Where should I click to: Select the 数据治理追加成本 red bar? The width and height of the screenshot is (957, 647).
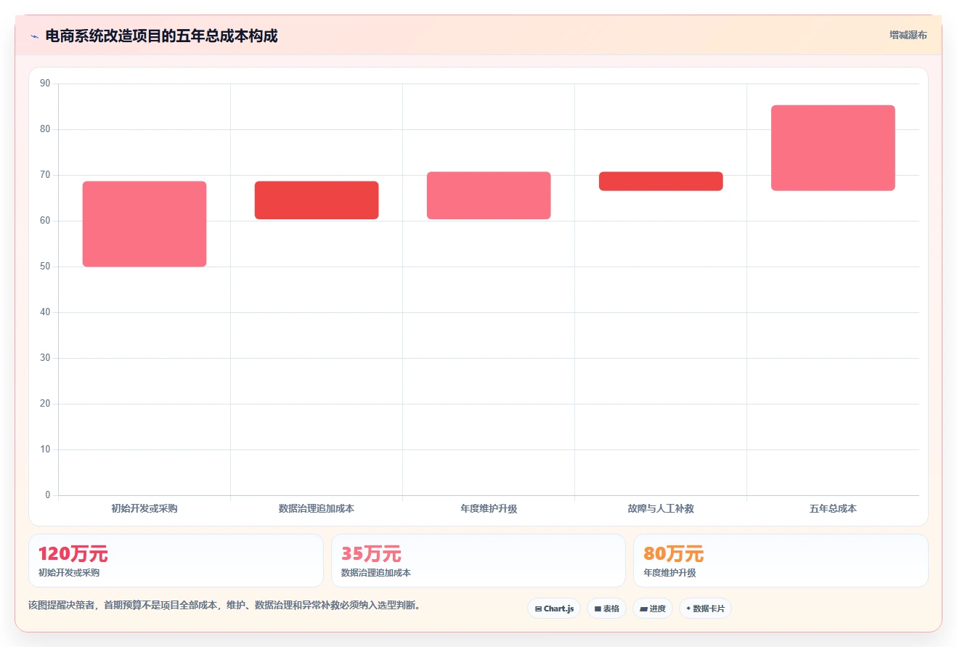pyautogui.click(x=317, y=200)
